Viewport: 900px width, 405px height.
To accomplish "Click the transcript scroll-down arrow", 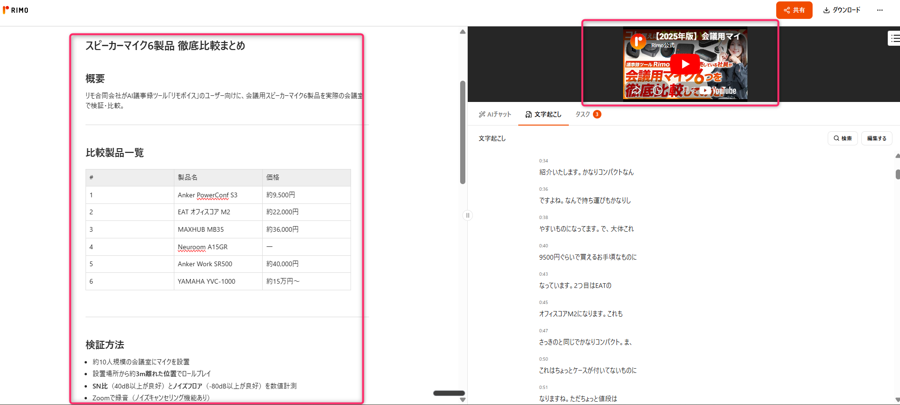I will pos(897,400).
